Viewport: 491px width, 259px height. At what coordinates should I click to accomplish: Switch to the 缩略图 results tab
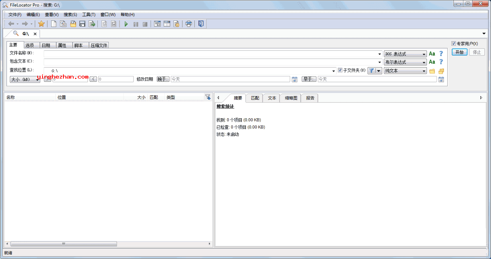pos(291,98)
